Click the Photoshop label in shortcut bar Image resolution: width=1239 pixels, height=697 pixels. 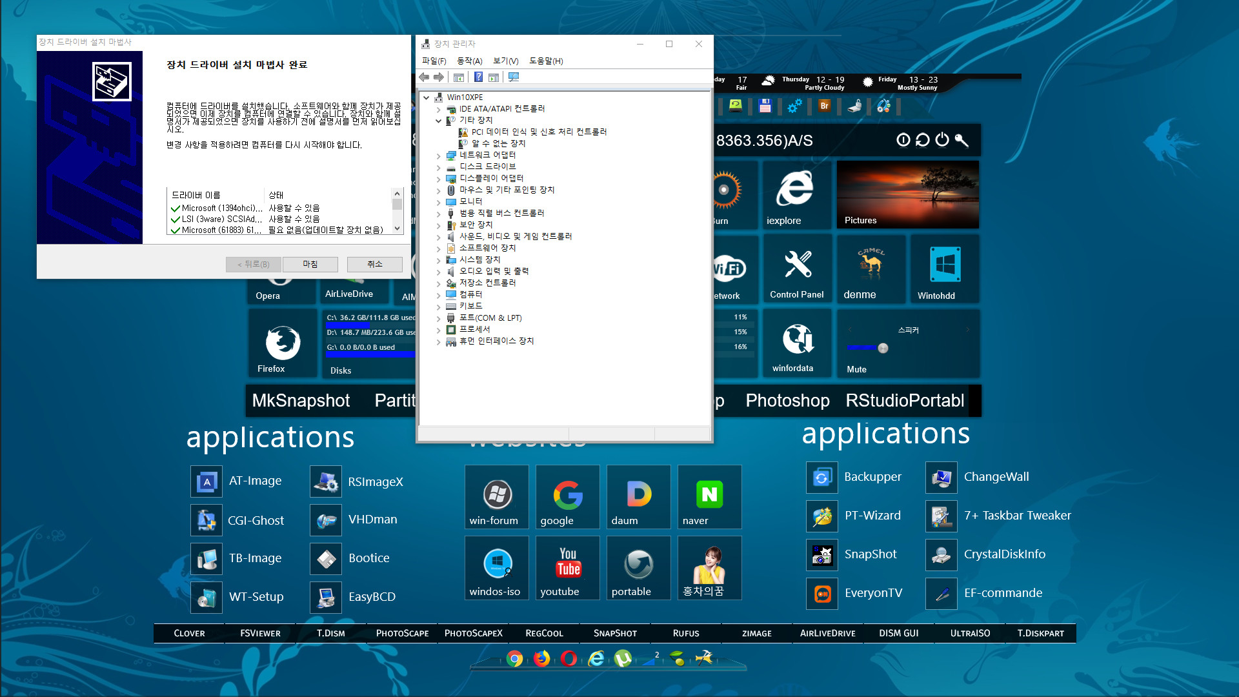tap(787, 401)
